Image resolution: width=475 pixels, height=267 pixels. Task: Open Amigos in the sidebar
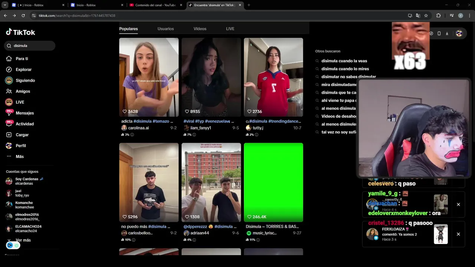(18, 91)
